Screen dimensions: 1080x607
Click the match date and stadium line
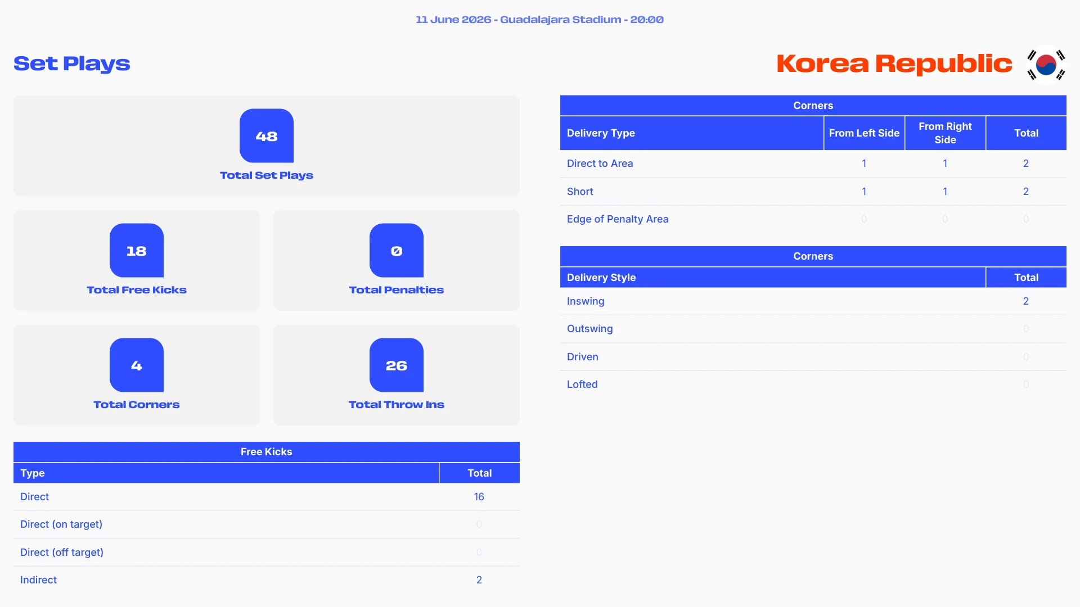click(540, 20)
